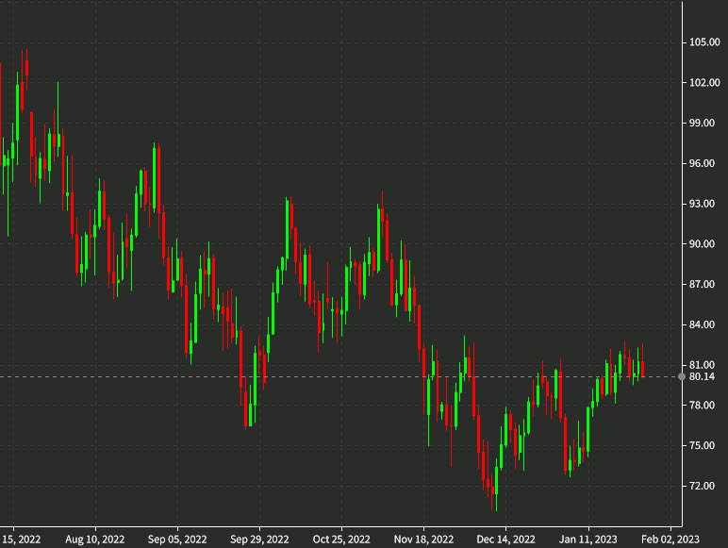The width and height of the screenshot is (728, 548).
Task: Click the 87.00 price axis label
Action: pyautogui.click(x=702, y=284)
